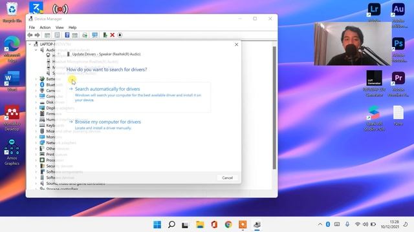Click the red X Uninstall device icon
414x232 pixels.
coord(112,35)
